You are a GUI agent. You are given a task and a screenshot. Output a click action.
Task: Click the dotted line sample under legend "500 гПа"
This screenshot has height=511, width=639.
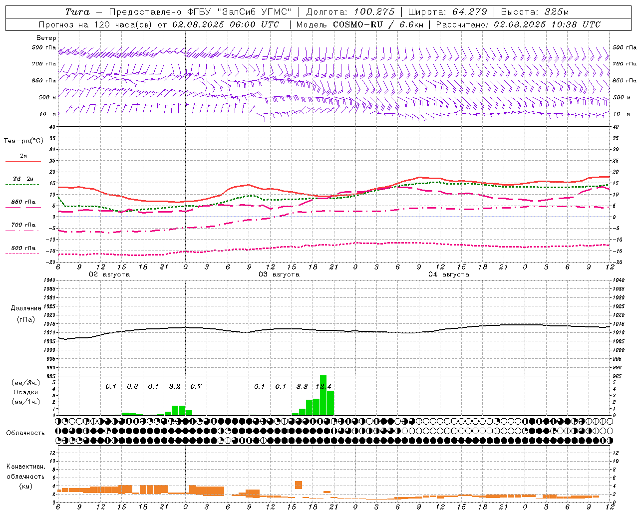(22, 254)
